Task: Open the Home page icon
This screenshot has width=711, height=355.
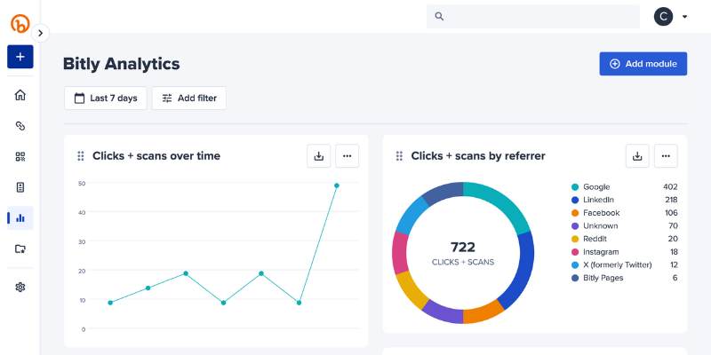Action: 20,95
